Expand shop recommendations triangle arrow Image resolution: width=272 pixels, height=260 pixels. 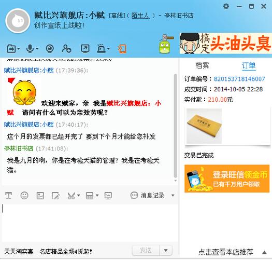point(264,252)
